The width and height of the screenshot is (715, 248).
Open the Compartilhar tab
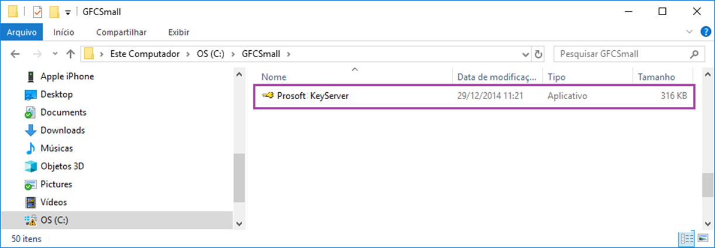[x=121, y=32]
